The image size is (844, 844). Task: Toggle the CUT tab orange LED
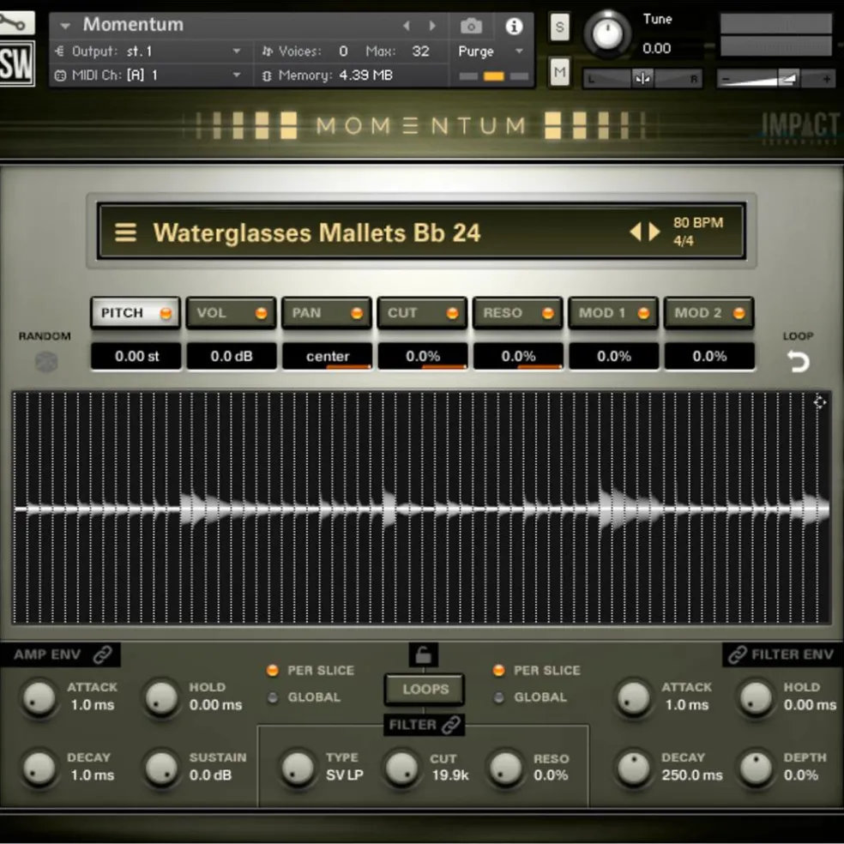point(452,313)
